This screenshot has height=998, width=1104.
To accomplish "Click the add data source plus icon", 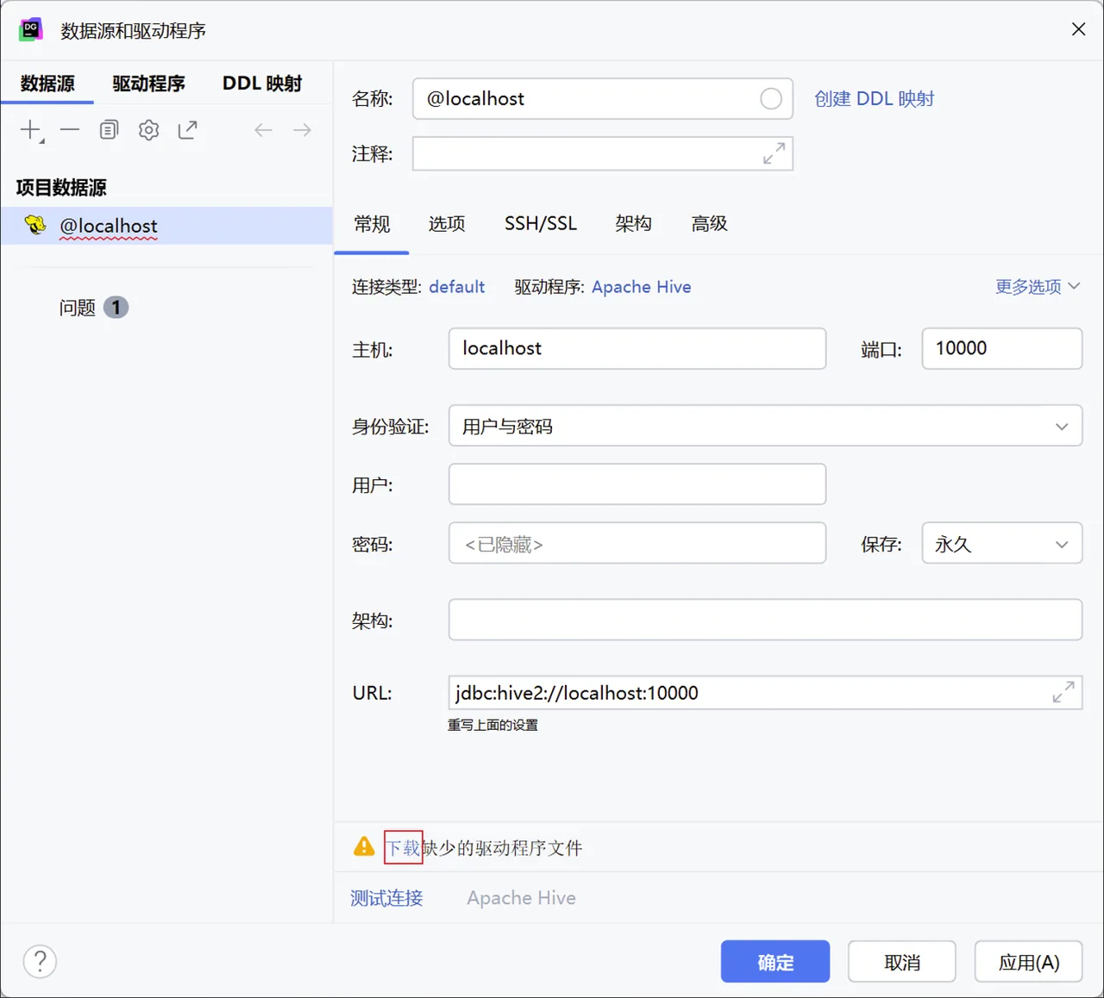I will pos(31,130).
